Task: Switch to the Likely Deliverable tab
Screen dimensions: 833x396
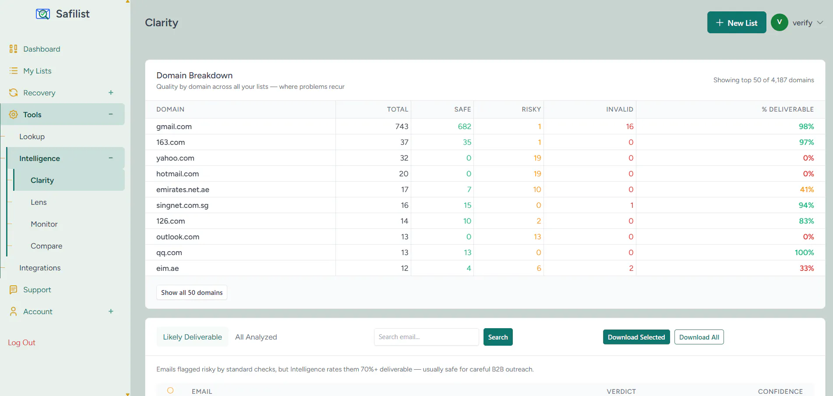Action: pos(192,337)
